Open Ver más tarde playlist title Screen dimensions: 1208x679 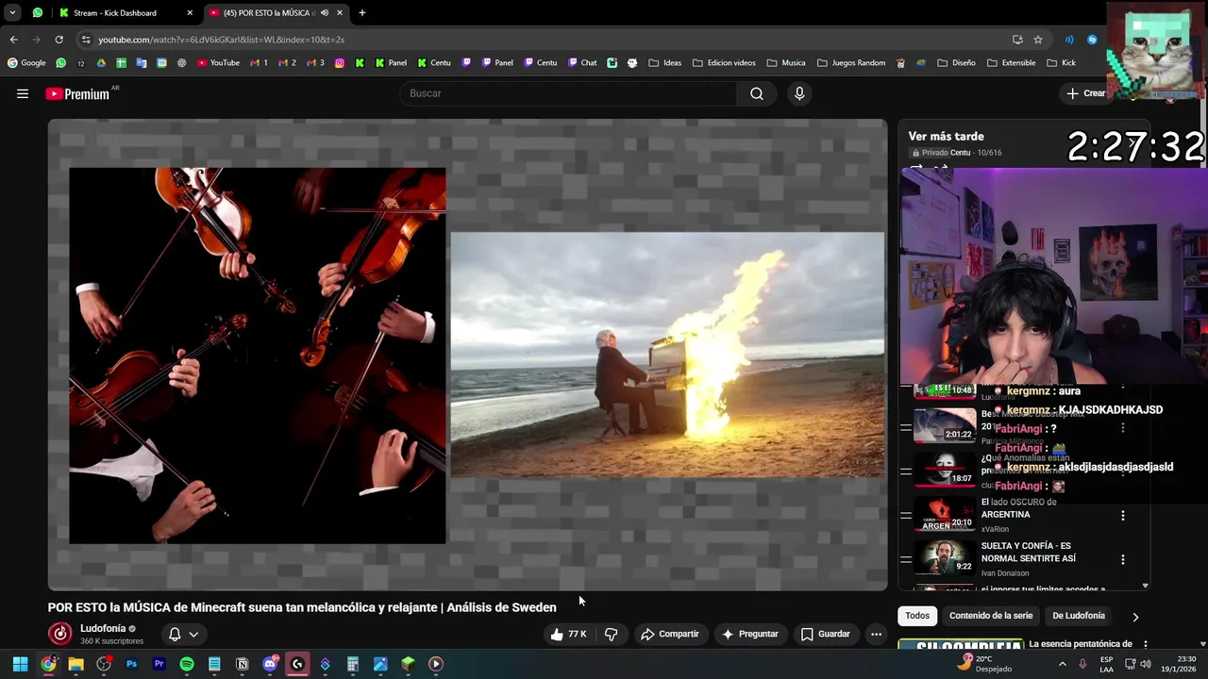tap(946, 137)
